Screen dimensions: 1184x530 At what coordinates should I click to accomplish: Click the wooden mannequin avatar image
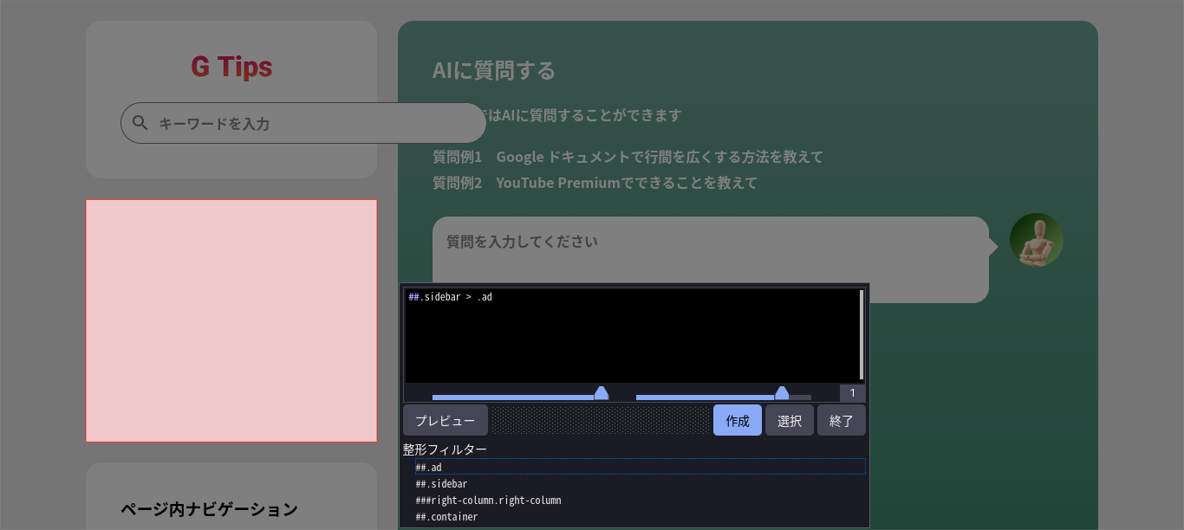point(1037,240)
